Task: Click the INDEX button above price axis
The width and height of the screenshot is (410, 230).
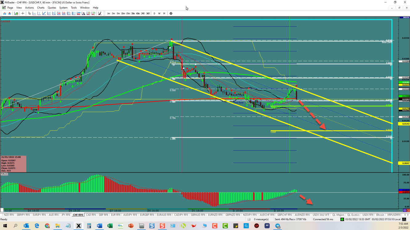Action: 404,18
